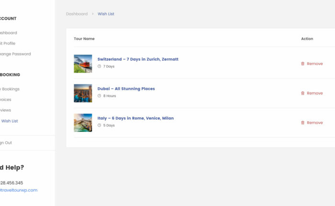Click the clock icon beside 5 Days
335x206 pixels.
(x=100, y=126)
